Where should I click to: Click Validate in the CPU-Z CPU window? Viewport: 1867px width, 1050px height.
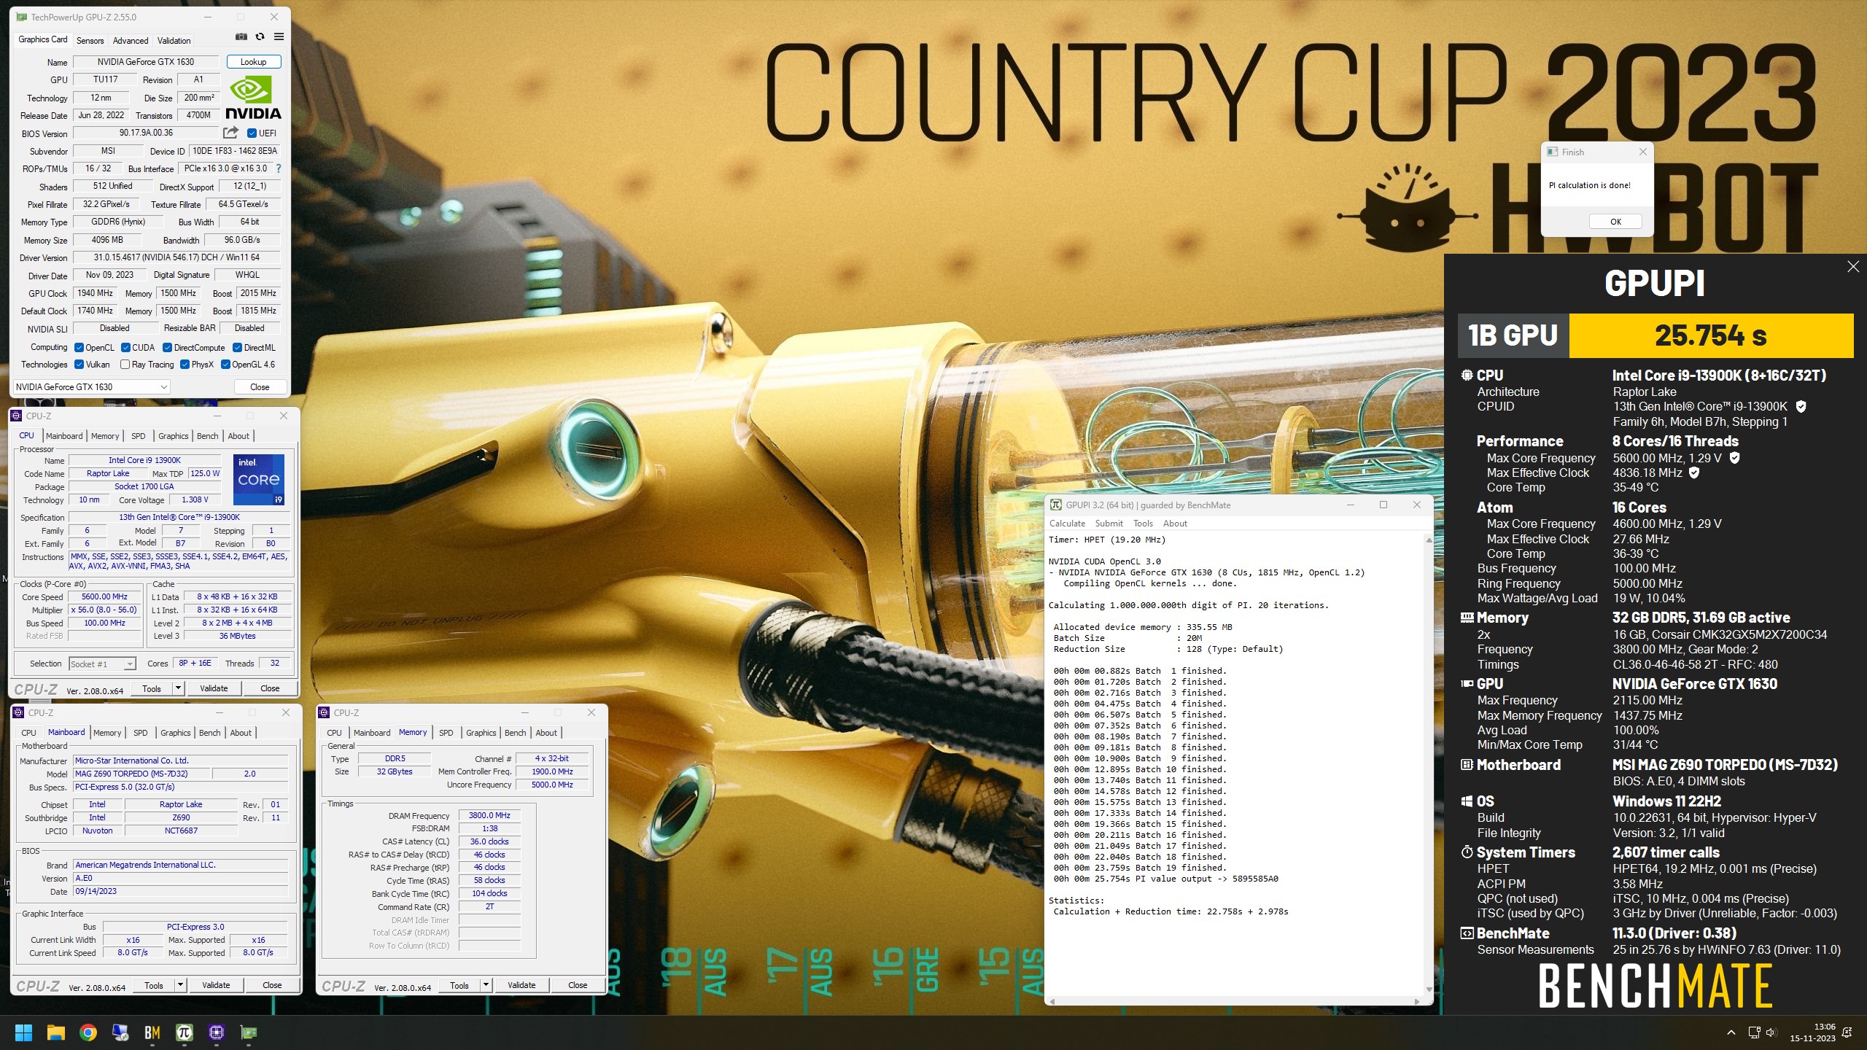click(214, 688)
